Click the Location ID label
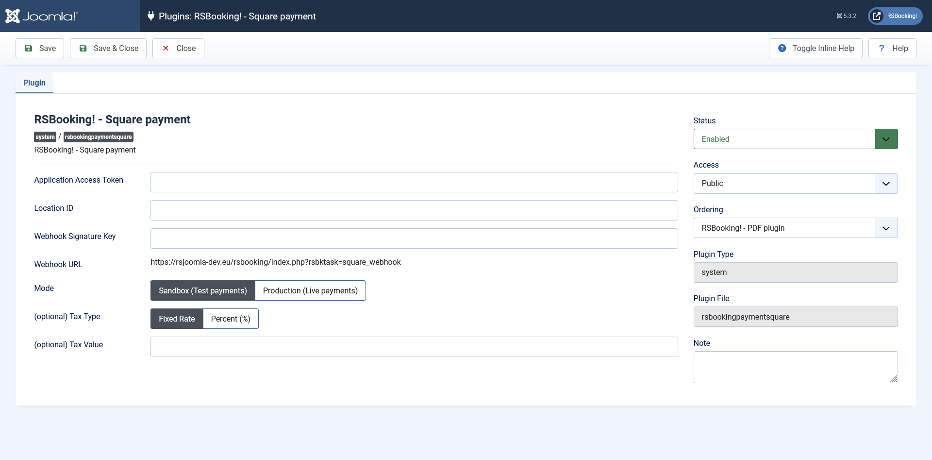932x460 pixels. (x=54, y=208)
